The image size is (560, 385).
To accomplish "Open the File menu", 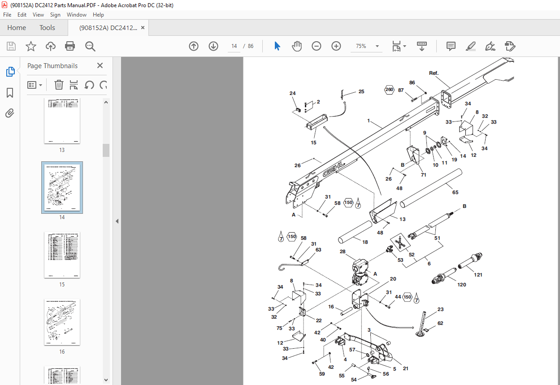I will 8,15.
